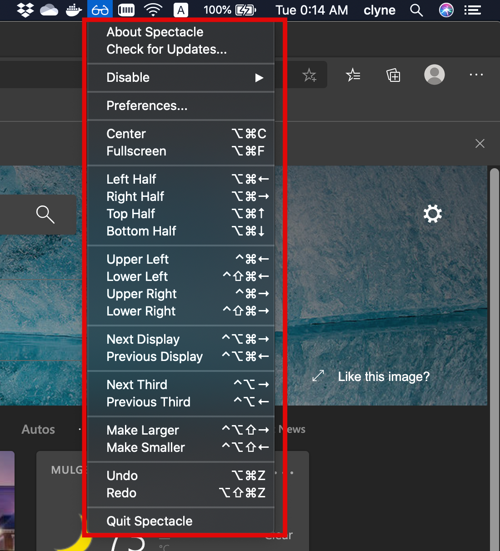Screen dimensions: 500x551
Task: Move window to Lower Left
Action: (x=181, y=276)
